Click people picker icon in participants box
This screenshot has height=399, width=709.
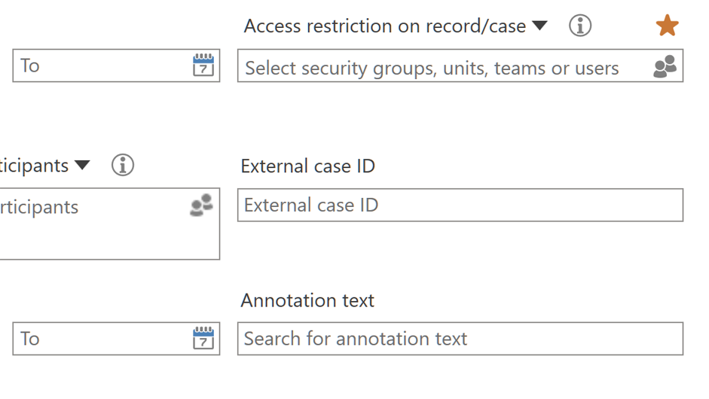(x=201, y=206)
